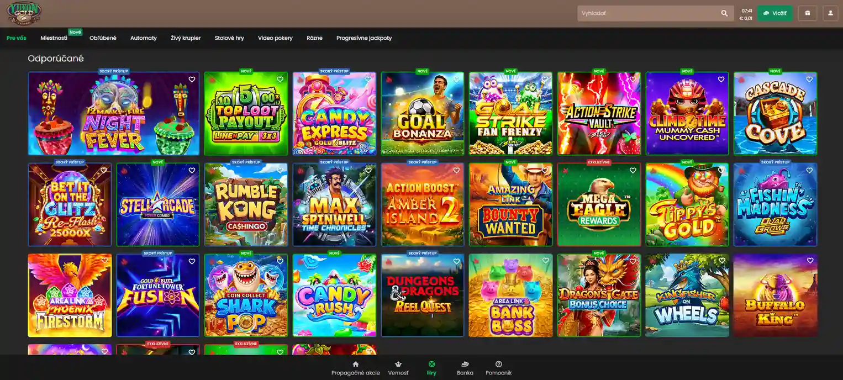This screenshot has width=843, height=380.
Task: Favorite Goal Strike Fan Frenzy heart
Action: click(545, 80)
